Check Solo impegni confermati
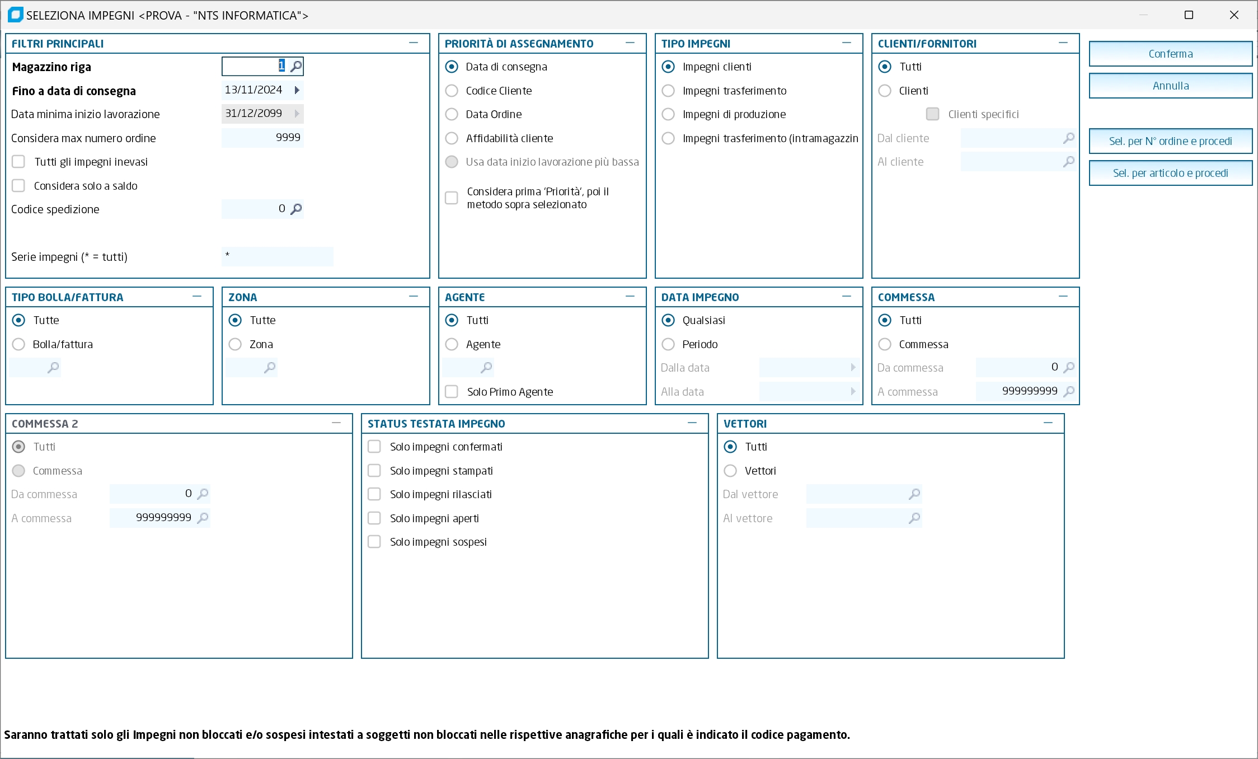This screenshot has width=1258, height=759. [x=374, y=447]
